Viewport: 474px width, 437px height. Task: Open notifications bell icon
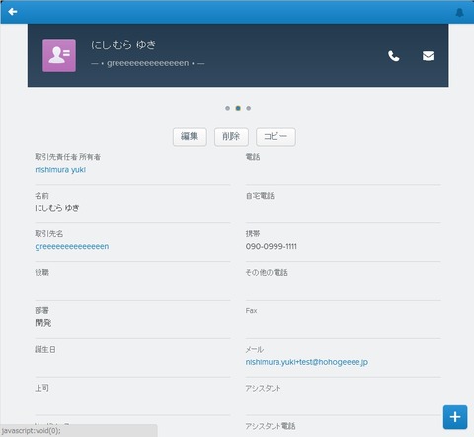[x=460, y=13]
